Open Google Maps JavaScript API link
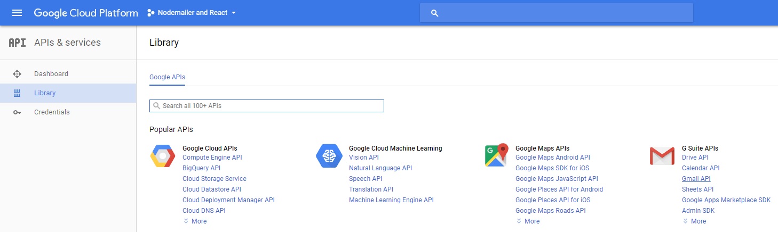 (556, 179)
